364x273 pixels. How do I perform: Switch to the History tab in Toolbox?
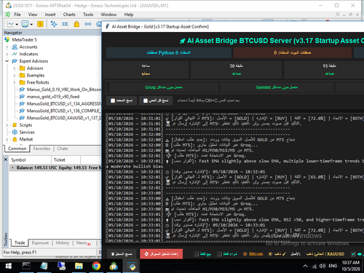[63, 243]
